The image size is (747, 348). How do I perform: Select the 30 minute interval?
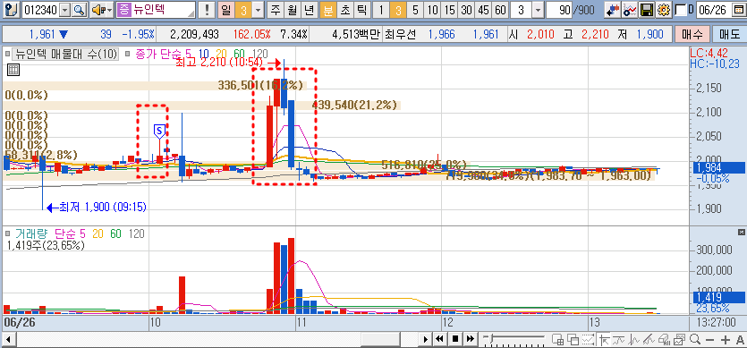(467, 10)
